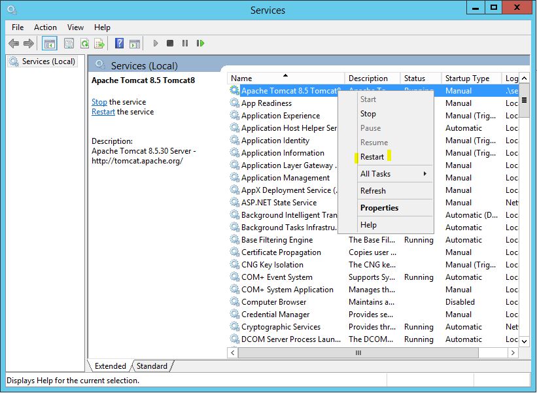
Task: Sort by the Description column header
Action: [372, 78]
